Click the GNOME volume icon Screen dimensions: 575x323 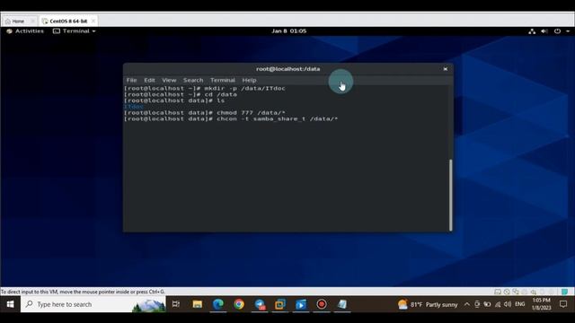coord(544,31)
